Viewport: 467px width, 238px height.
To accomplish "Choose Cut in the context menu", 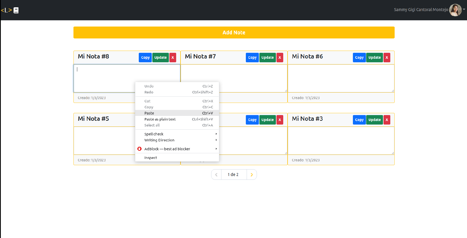I will coord(177,101).
